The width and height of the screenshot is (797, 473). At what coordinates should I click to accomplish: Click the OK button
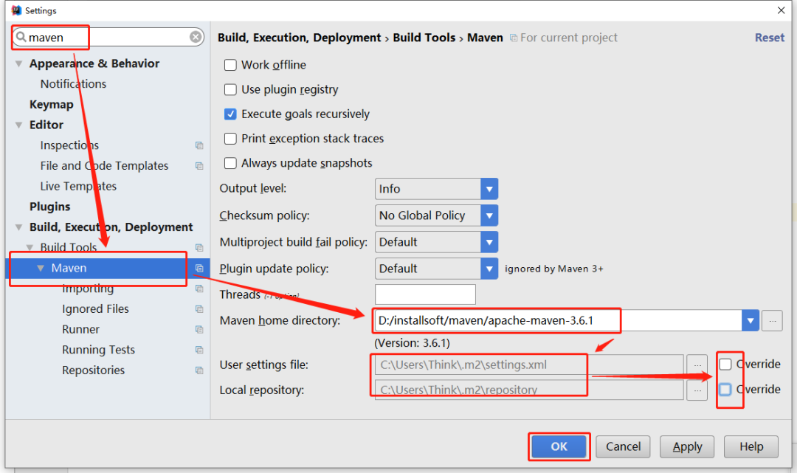(559, 446)
